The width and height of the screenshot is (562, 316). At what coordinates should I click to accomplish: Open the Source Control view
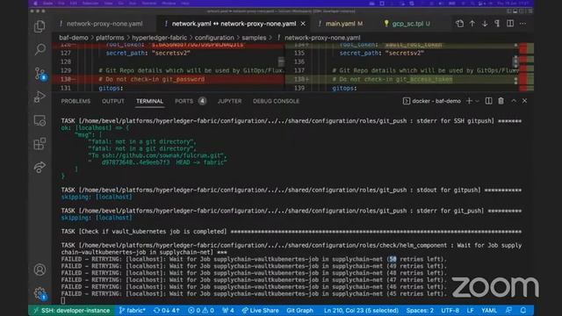[40, 74]
